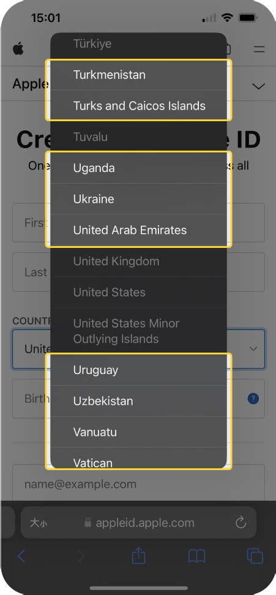Image resolution: width=276 pixels, height=595 pixels.
Task: Tap the Apple logo icon
Action: [x=18, y=48]
